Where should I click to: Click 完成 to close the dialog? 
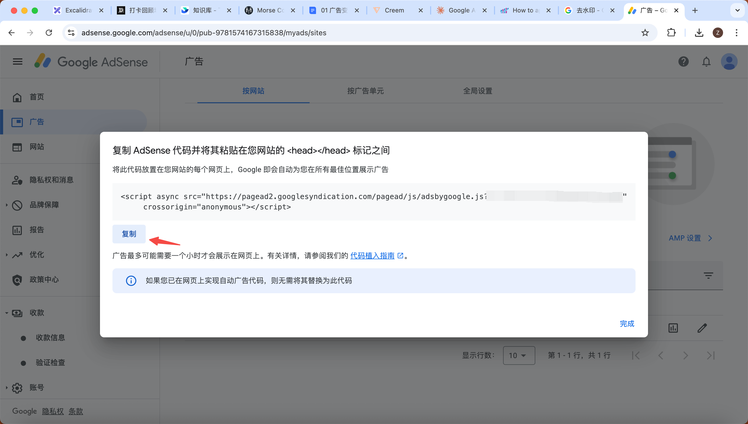coord(627,324)
